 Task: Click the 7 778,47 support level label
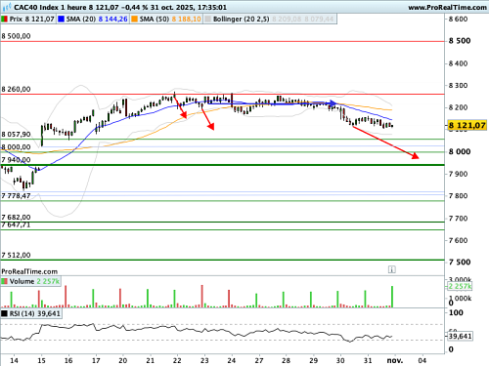click(16, 196)
